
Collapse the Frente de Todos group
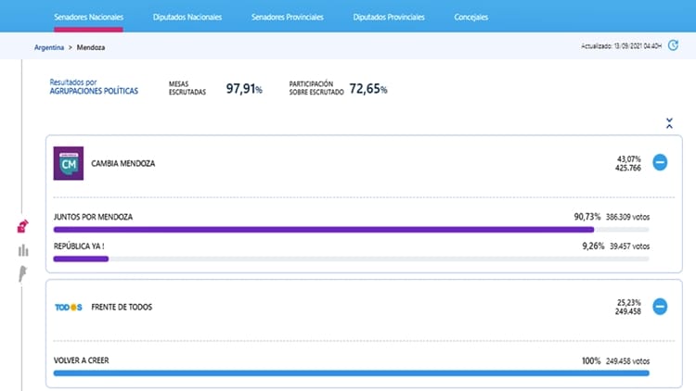click(660, 307)
